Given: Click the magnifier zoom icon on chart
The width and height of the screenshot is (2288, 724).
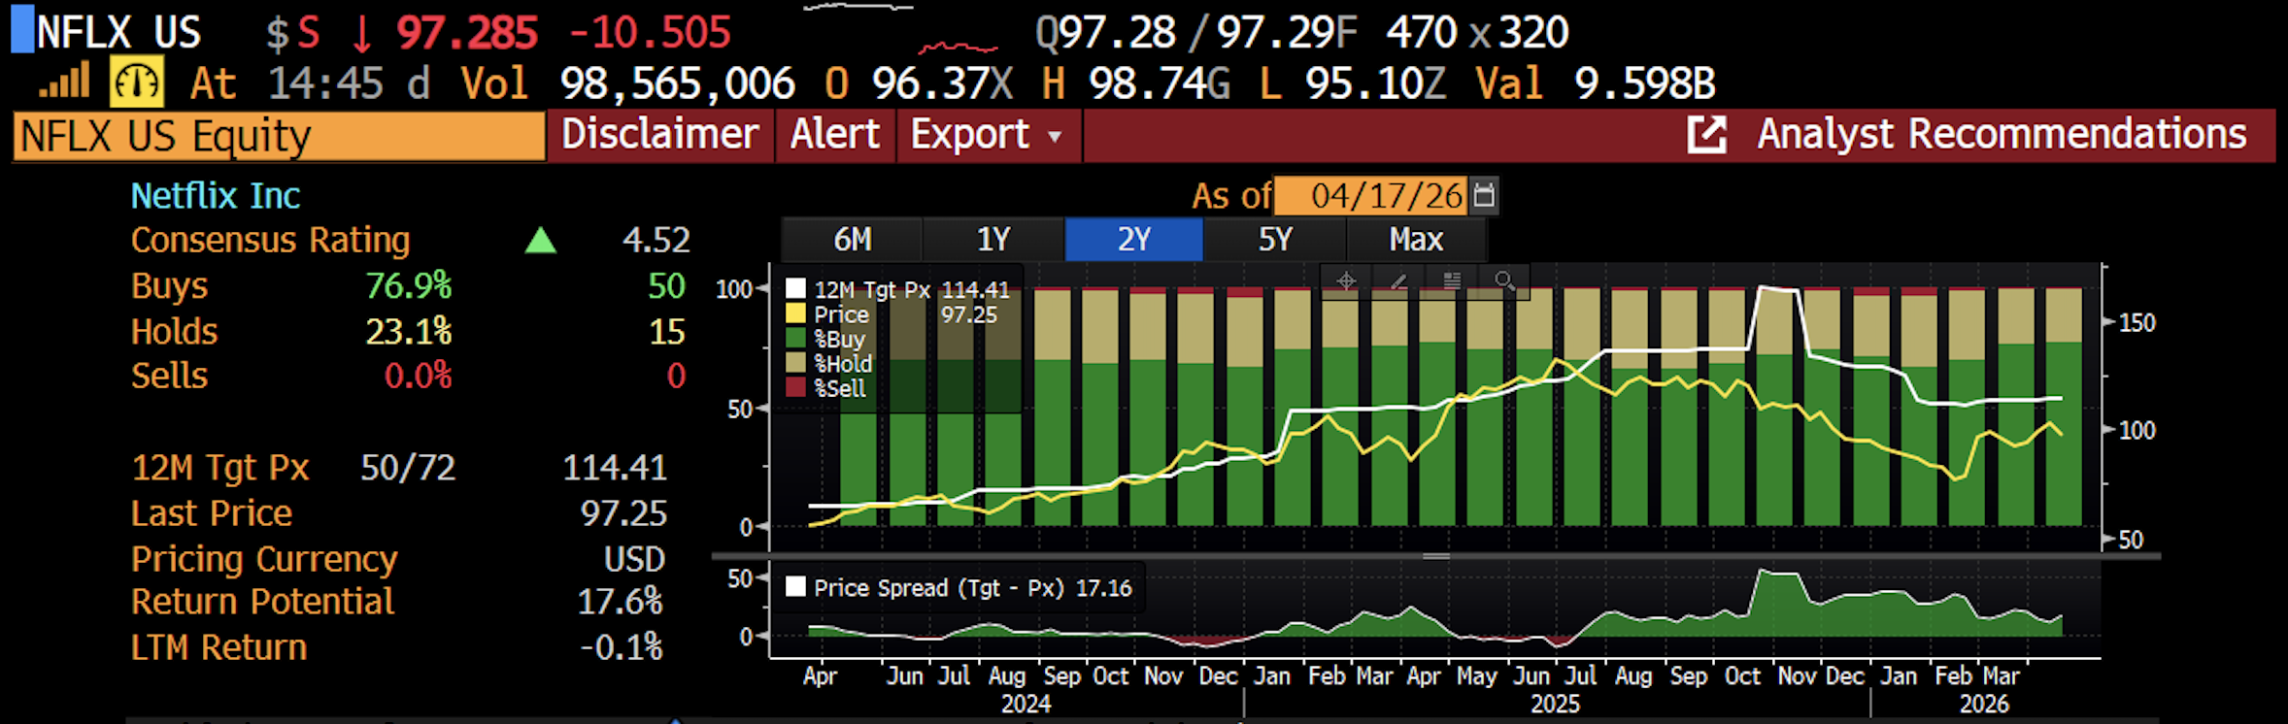Looking at the screenshot, I should [x=1504, y=281].
